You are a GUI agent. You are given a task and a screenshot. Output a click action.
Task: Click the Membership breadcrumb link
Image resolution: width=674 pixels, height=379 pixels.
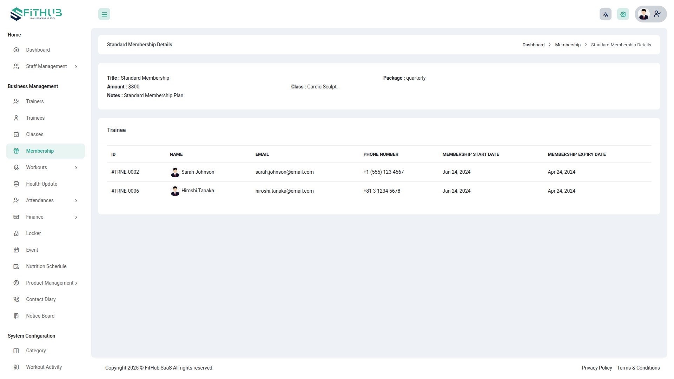(x=568, y=45)
